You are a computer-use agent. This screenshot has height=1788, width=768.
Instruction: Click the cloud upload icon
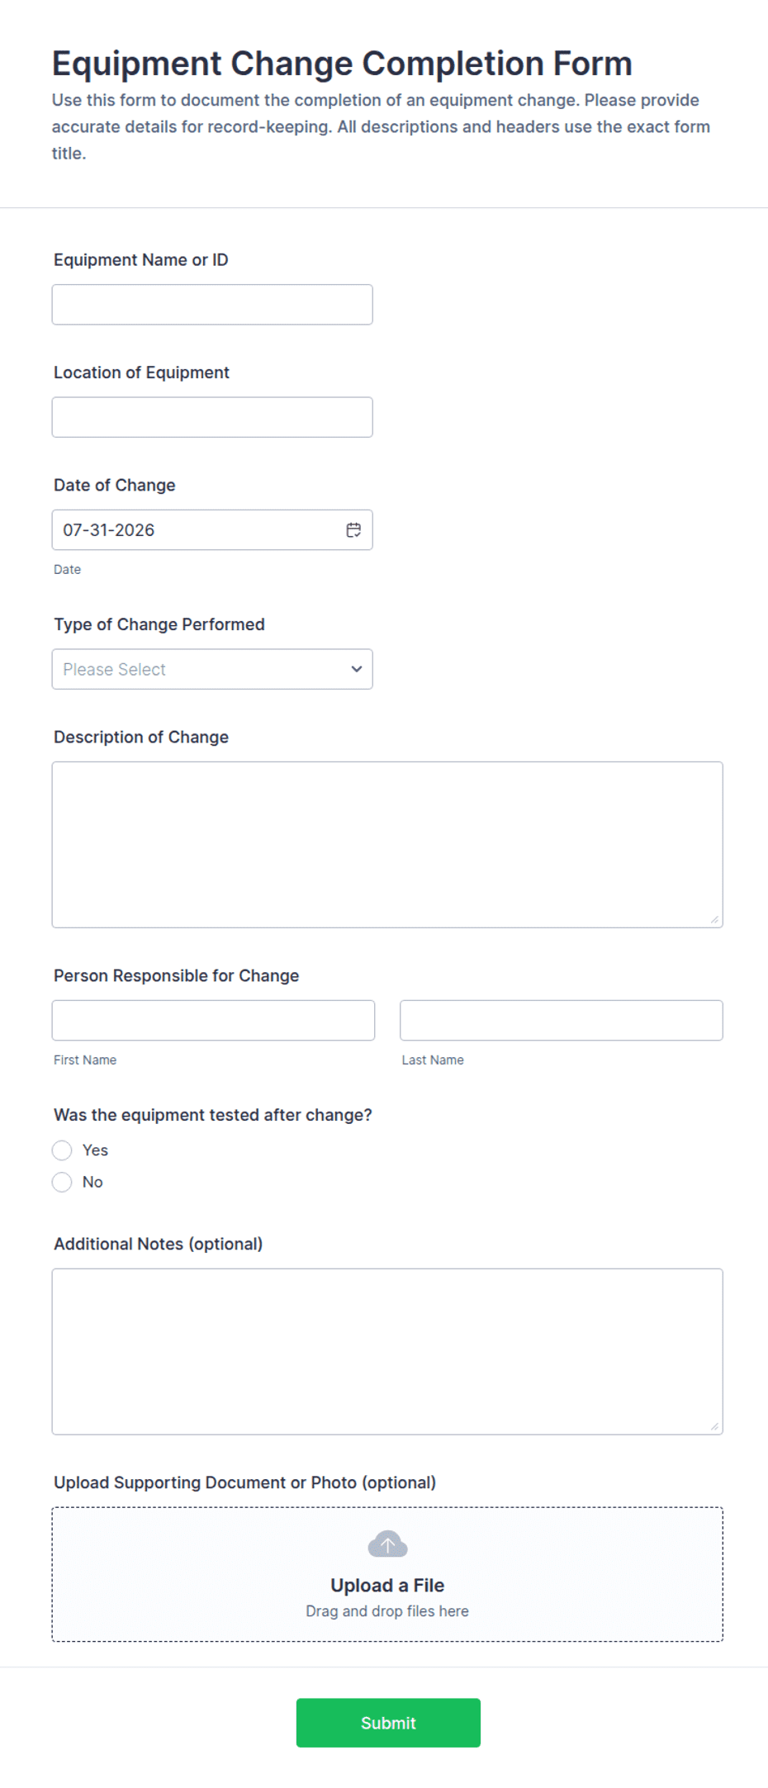click(387, 1544)
